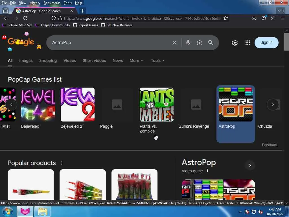Open the Eclipse Main Site bookmark
The width and height of the screenshot is (289, 217).
(17, 25)
